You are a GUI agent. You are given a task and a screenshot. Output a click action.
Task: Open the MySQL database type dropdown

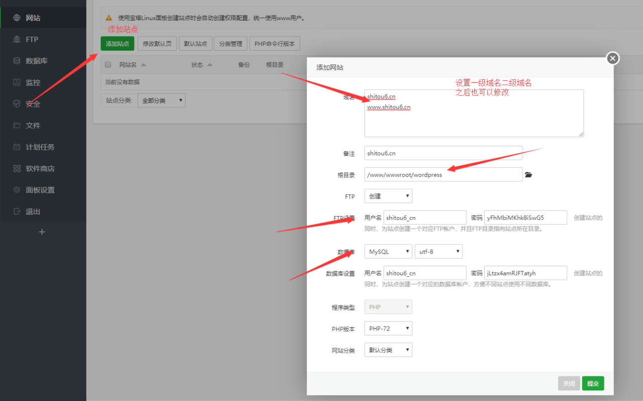[388, 251]
